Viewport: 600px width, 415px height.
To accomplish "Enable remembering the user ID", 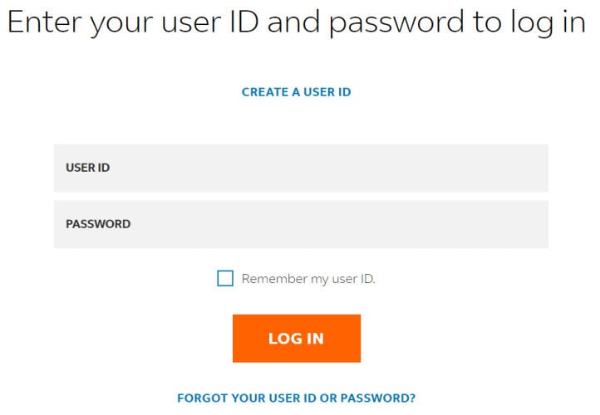I will point(225,278).
